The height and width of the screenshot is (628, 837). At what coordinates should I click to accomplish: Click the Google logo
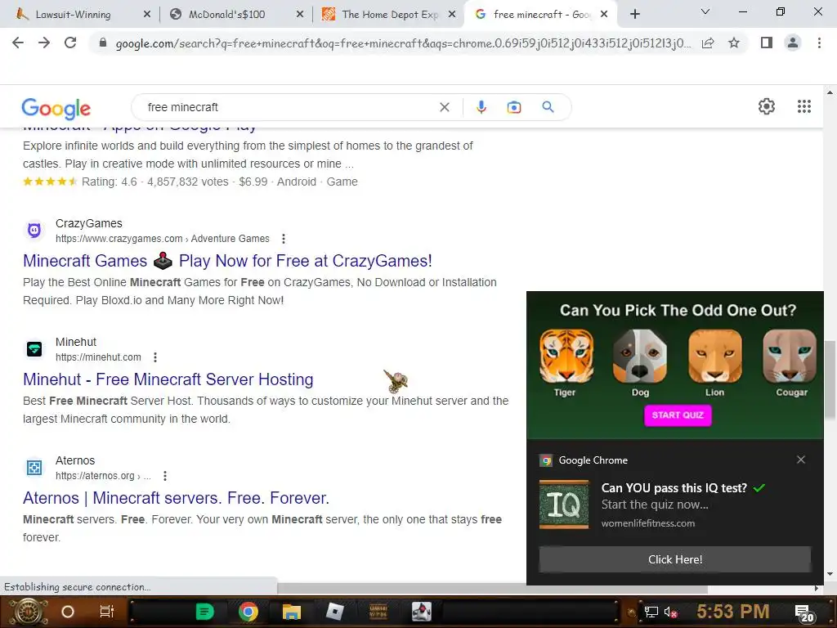pyautogui.click(x=56, y=109)
